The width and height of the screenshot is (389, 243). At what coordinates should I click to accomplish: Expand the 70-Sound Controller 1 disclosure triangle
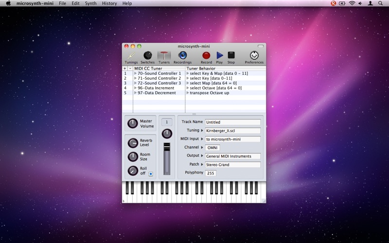[x=136, y=73]
